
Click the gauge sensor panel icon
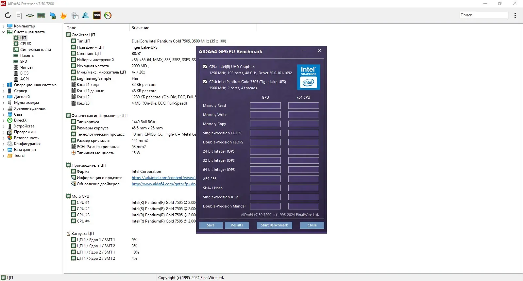(108, 15)
